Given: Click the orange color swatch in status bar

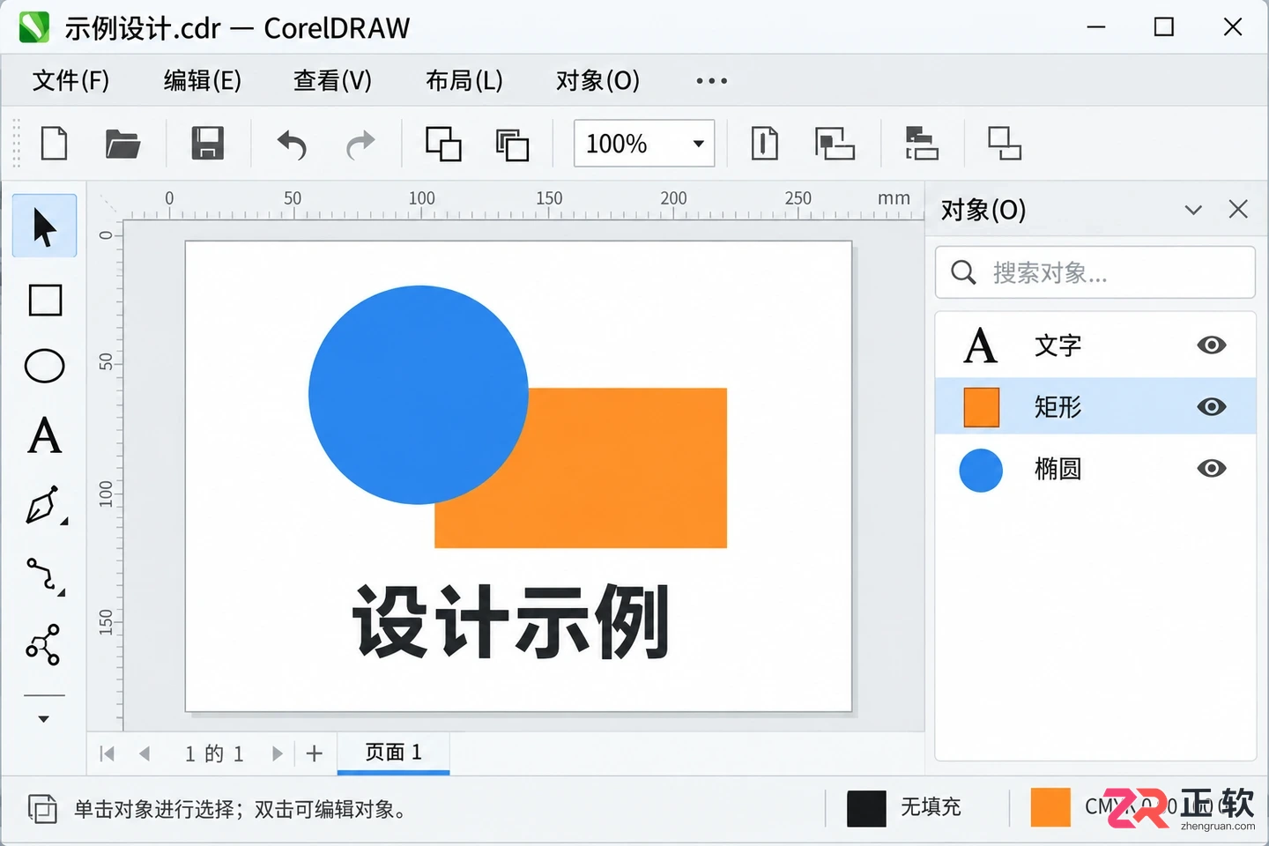Looking at the screenshot, I should click(x=1050, y=808).
